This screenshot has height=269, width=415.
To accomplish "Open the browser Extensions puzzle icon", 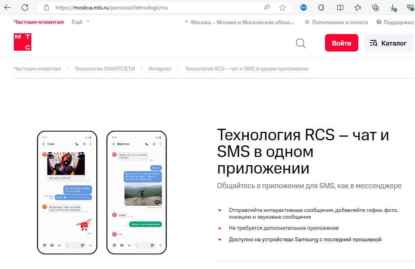I will (x=321, y=8).
